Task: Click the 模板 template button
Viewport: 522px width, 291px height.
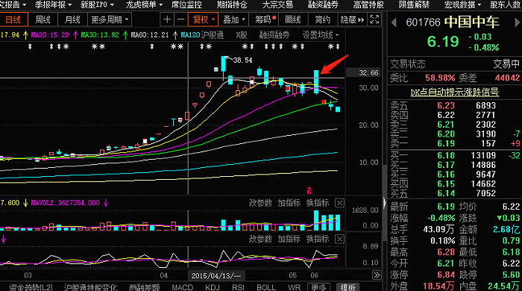Action: click(x=348, y=287)
